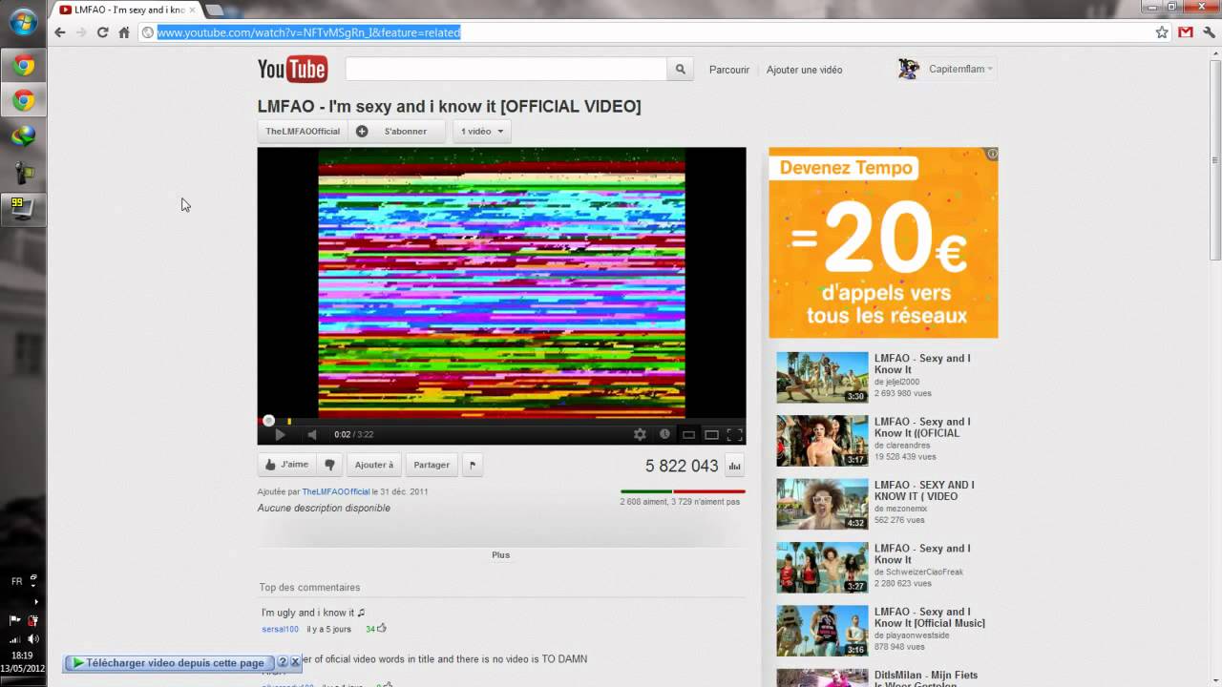Subscribe with the S'abonner button
The width and height of the screenshot is (1222, 687).
click(x=405, y=131)
